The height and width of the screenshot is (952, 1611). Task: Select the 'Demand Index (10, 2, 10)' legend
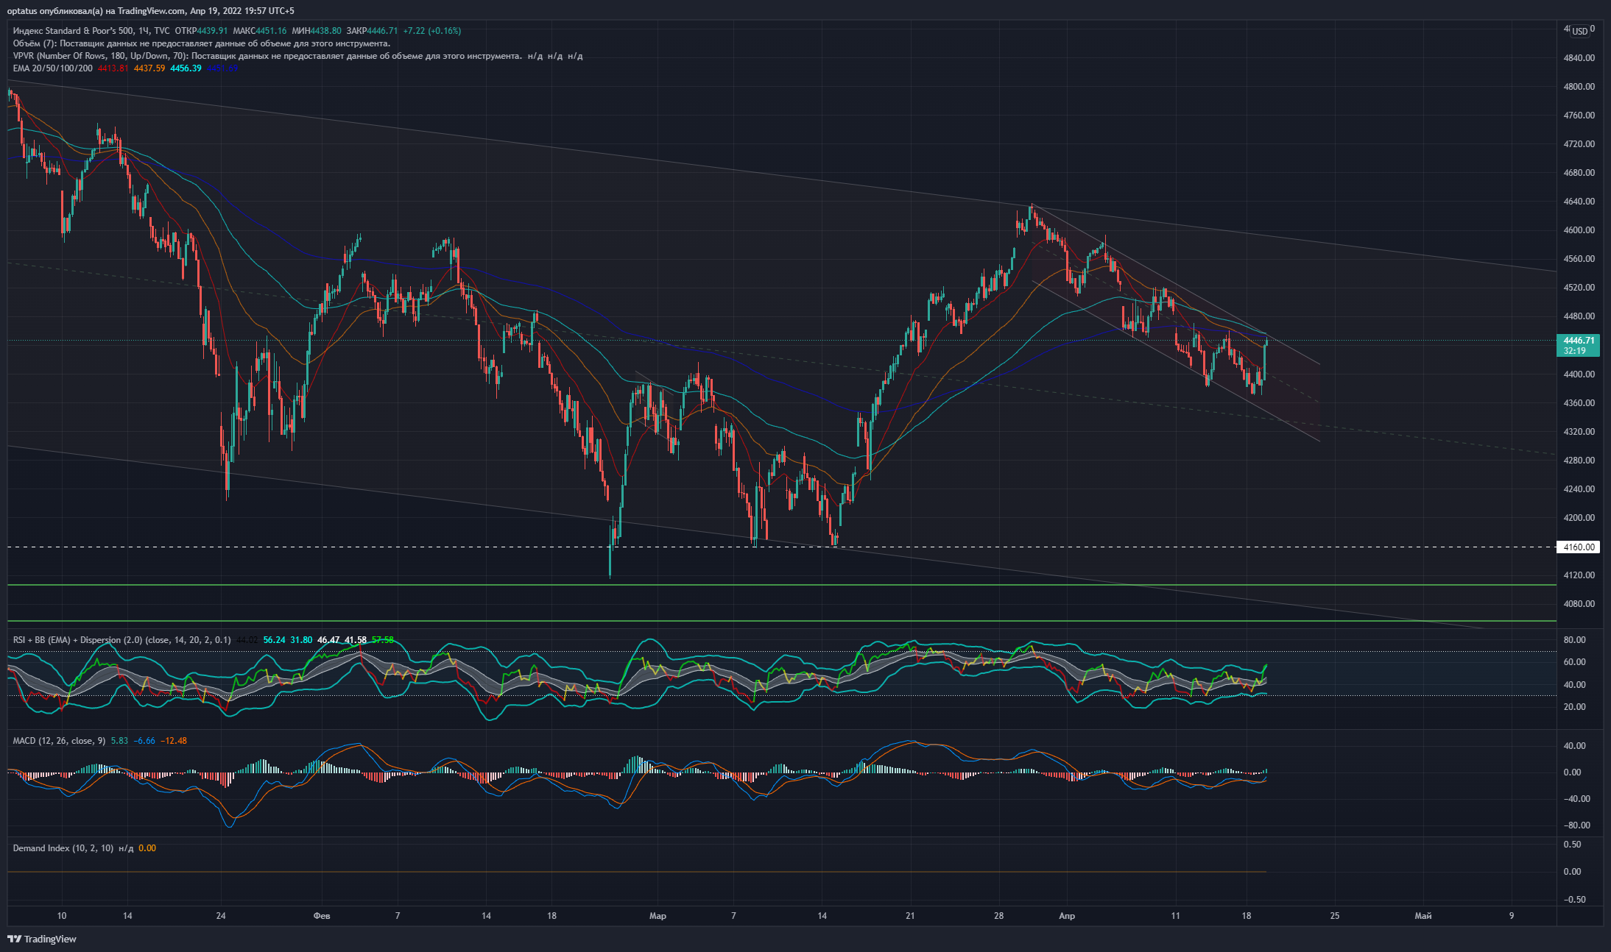(x=63, y=848)
